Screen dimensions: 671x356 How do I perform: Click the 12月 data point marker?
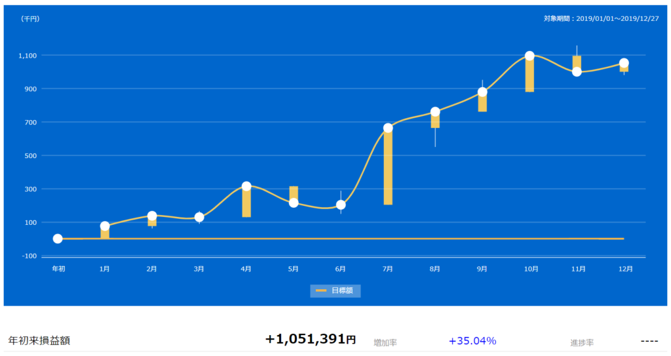[624, 63]
